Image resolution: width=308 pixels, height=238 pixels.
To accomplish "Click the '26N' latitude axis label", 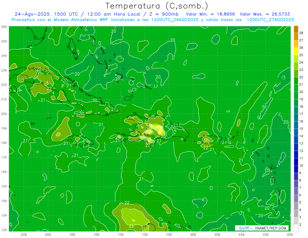I will pos(4,26).
